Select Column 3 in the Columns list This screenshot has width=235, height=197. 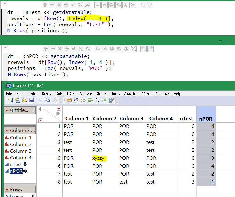click(20, 151)
